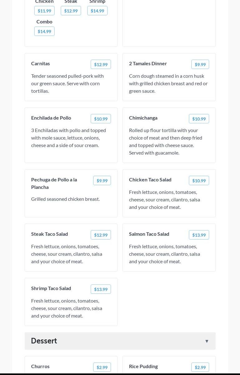Viewport: 240px width, 375px height.
Task: Collapse the Dessert section arrow
Action: [207, 341]
